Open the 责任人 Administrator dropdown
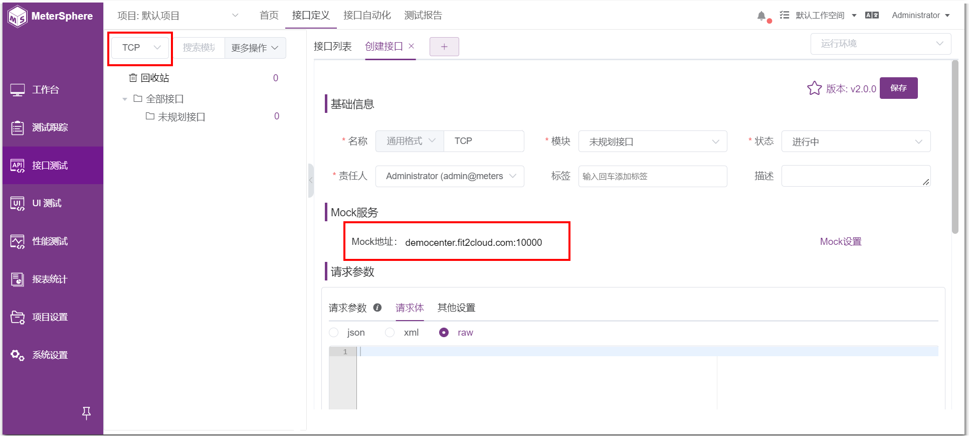 click(450, 176)
